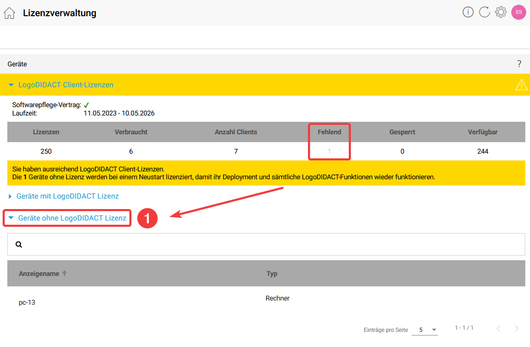The image size is (530, 347).
Task: Click the yellow license notice message
Action: [x=267, y=173]
